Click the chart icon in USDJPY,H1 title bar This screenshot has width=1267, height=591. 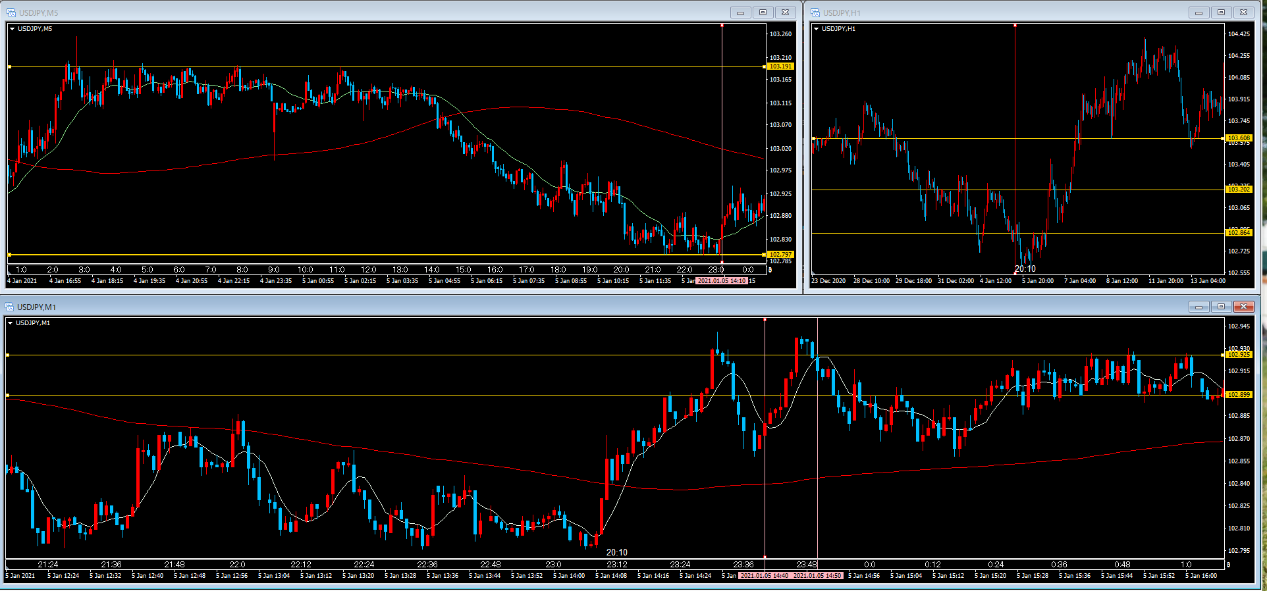tap(815, 13)
